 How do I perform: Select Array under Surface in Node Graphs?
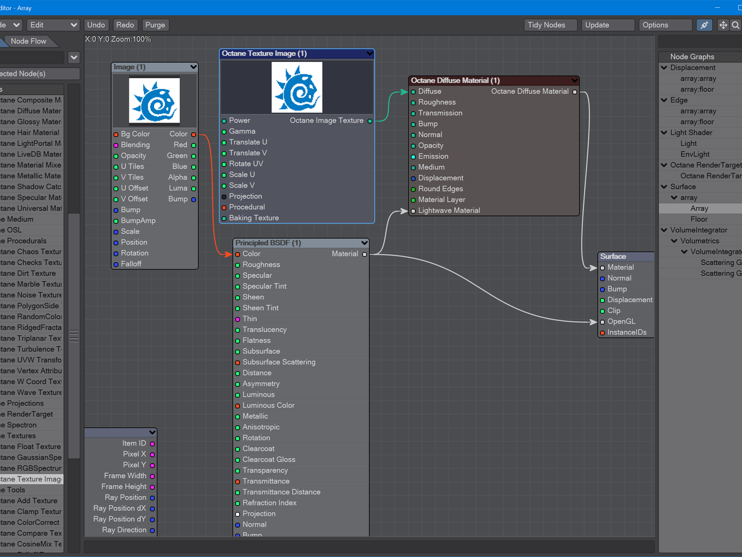(700, 209)
